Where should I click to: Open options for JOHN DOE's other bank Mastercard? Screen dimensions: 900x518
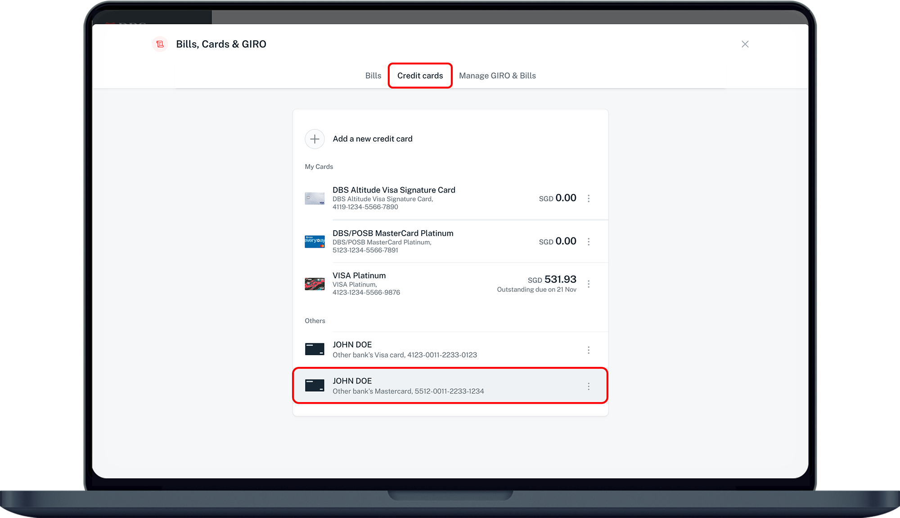point(589,386)
